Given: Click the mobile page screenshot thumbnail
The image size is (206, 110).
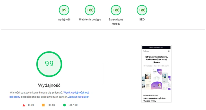Looking at the screenshot, I should point(156,74).
